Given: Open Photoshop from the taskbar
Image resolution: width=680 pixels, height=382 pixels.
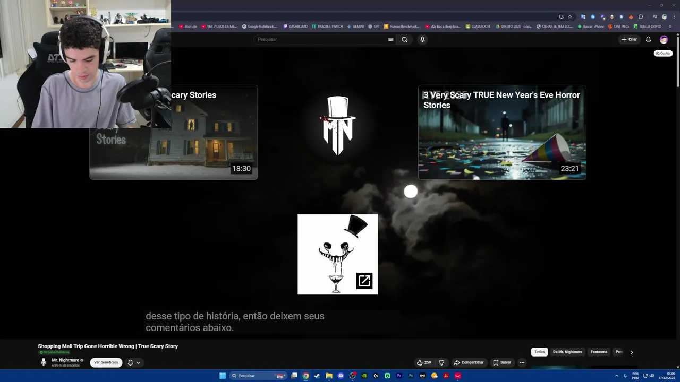Looking at the screenshot, I should (x=411, y=376).
